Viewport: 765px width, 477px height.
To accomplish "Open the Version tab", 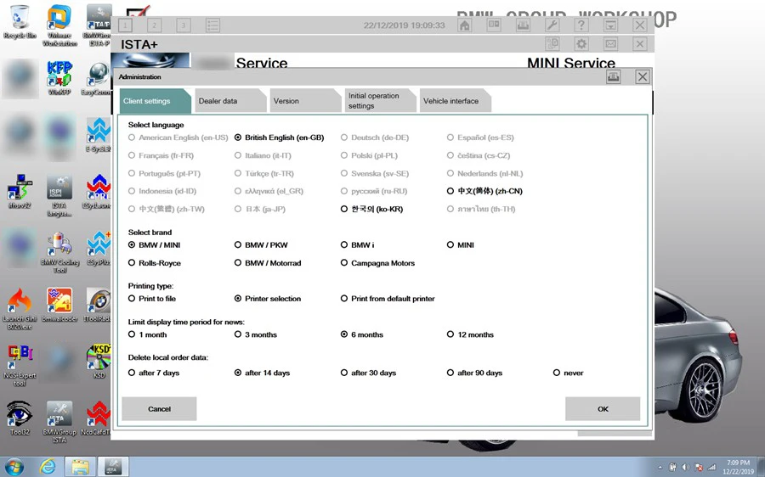I will point(304,101).
